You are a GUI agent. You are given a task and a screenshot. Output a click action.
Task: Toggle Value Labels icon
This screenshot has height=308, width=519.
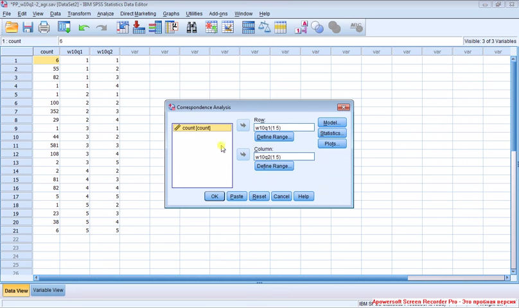point(301,27)
